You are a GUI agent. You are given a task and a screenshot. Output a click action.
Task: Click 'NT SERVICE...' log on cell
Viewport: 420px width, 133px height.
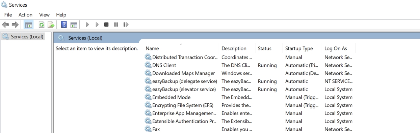pos(339,81)
